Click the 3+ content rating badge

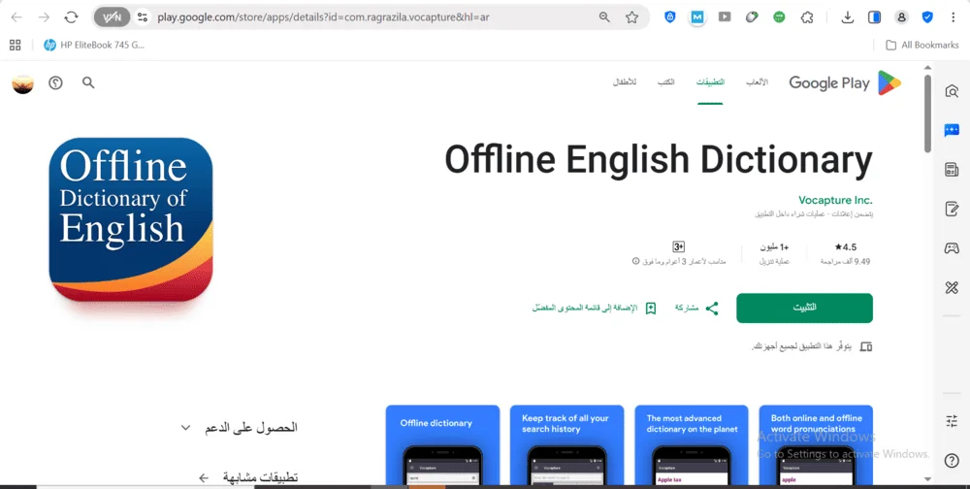pos(679,247)
